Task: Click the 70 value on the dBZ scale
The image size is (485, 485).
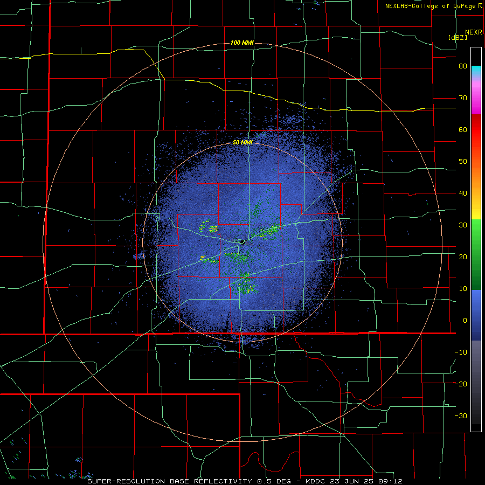Action: [x=463, y=98]
